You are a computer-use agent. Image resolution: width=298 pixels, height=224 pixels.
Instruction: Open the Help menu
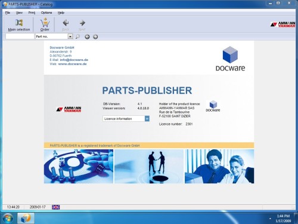(x=61, y=13)
